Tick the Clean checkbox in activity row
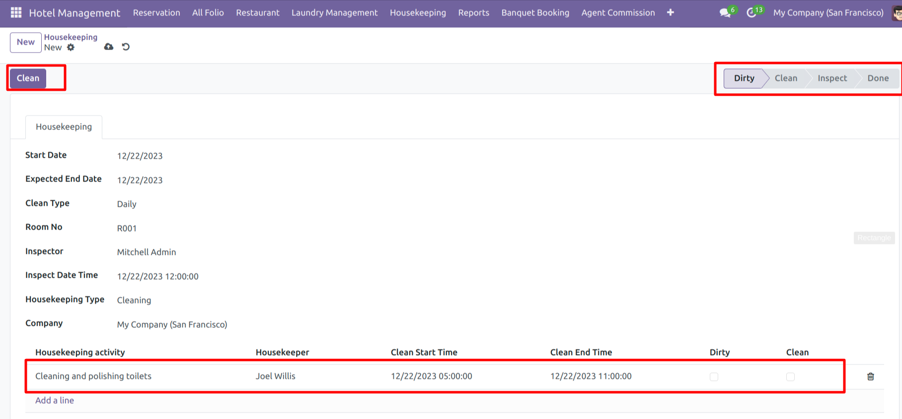 tap(790, 377)
